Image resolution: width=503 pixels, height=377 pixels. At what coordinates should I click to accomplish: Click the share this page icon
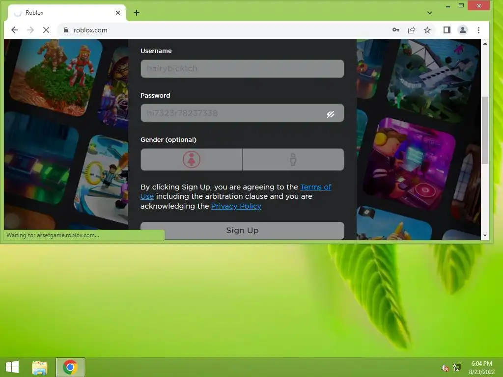(412, 30)
